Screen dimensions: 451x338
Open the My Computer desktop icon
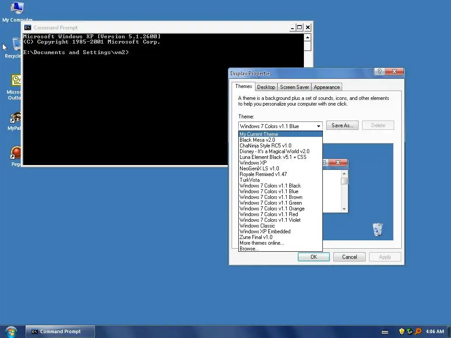17,12
